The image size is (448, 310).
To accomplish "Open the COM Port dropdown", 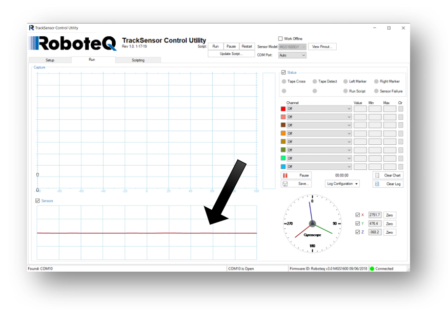I will point(292,55).
